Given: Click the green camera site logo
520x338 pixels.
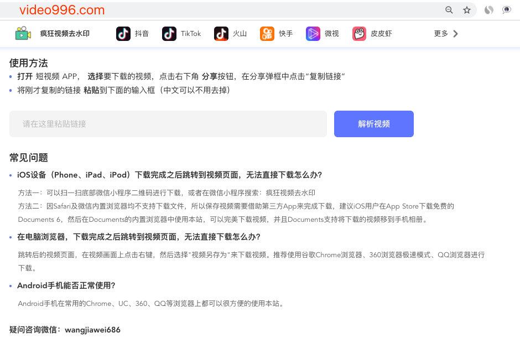Looking at the screenshot, I should coord(23,34).
